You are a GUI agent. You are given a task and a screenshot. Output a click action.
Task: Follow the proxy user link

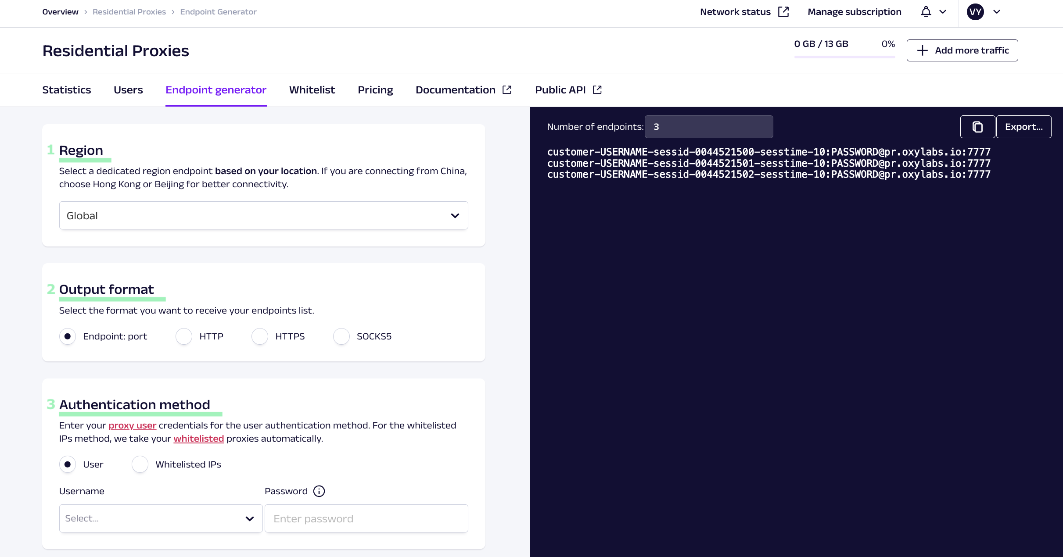[132, 425]
